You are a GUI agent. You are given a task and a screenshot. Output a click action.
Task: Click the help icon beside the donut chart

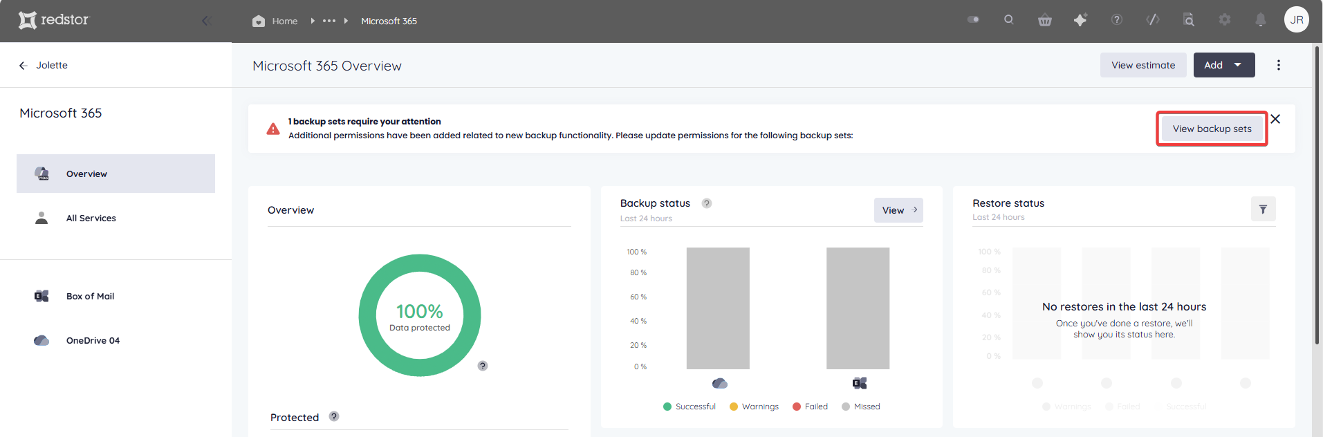click(x=483, y=366)
